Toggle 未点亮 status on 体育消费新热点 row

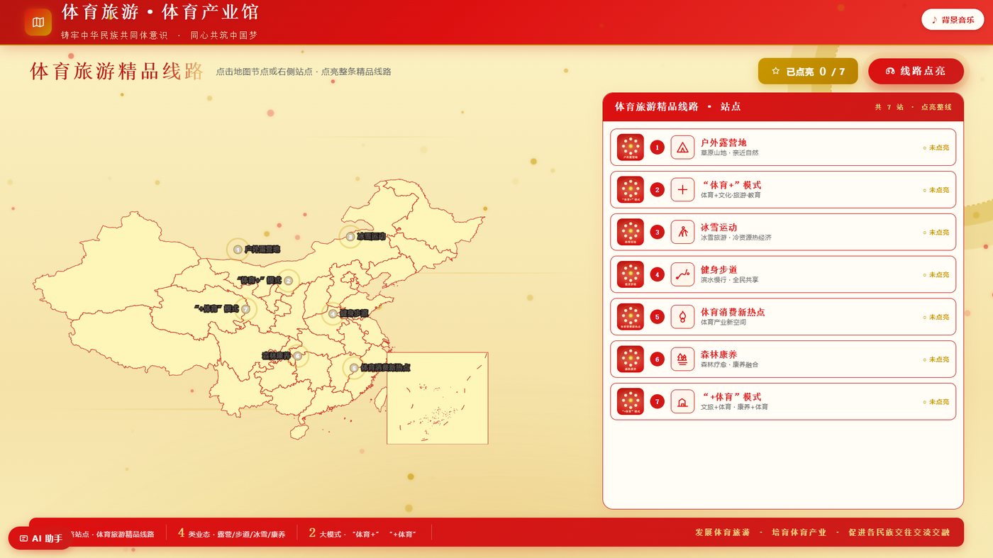936,317
